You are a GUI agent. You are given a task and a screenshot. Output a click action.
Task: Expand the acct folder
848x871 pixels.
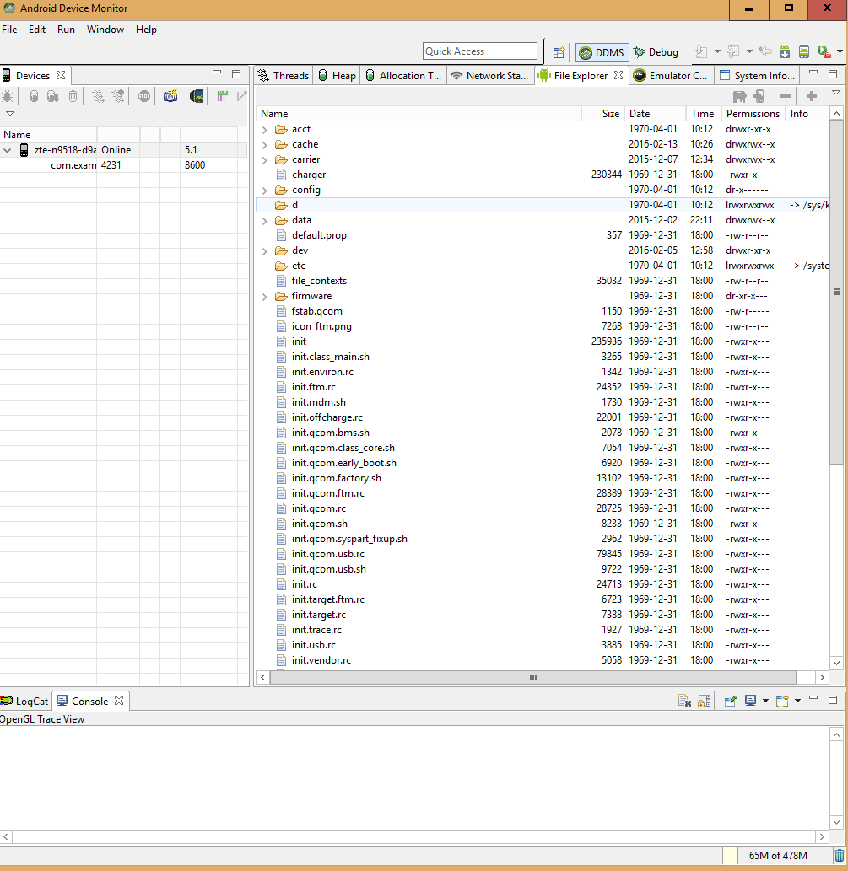tap(264, 129)
